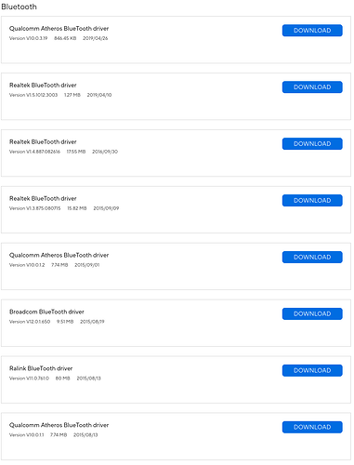Image resolution: width=354 pixels, height=465 pixels.
Task: Click the Ralink BlueTooth driver title
Action: tap(41, 368)
